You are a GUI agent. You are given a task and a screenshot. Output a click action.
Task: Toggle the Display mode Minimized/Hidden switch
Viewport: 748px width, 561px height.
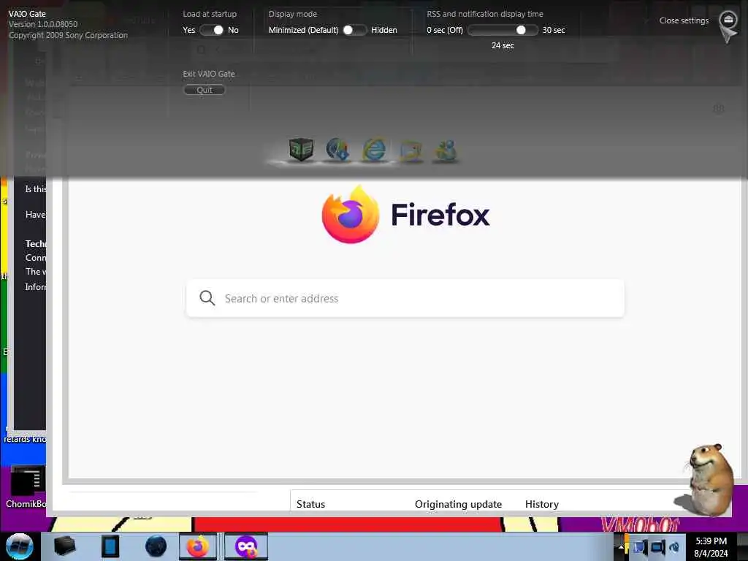pyautogui.click(x=354, y=30)
